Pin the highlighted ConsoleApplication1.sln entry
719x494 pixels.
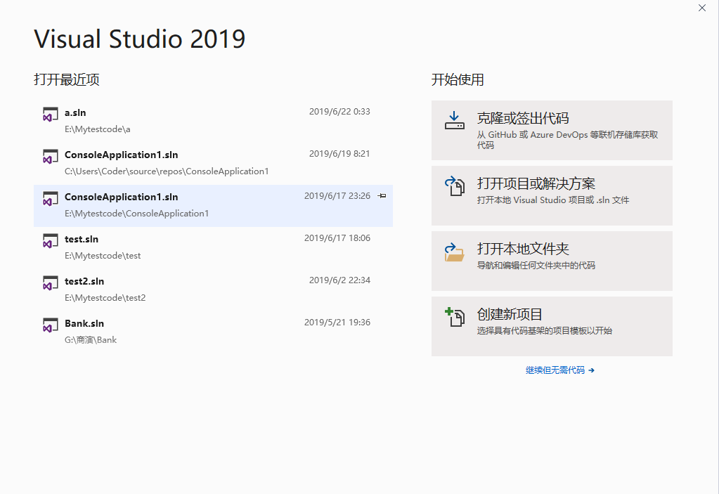(x=382, y=196)
